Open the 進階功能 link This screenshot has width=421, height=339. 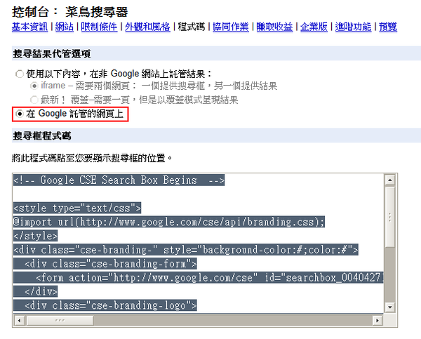coord(353,27)
